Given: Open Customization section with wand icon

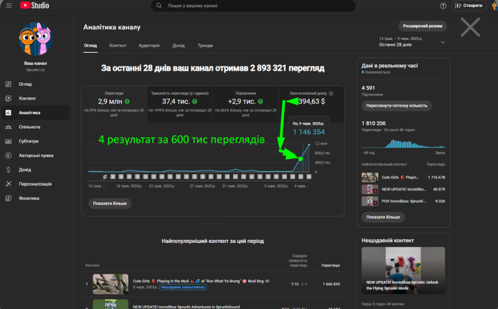Looking at the screenshot, I should (x=35, y=184).
